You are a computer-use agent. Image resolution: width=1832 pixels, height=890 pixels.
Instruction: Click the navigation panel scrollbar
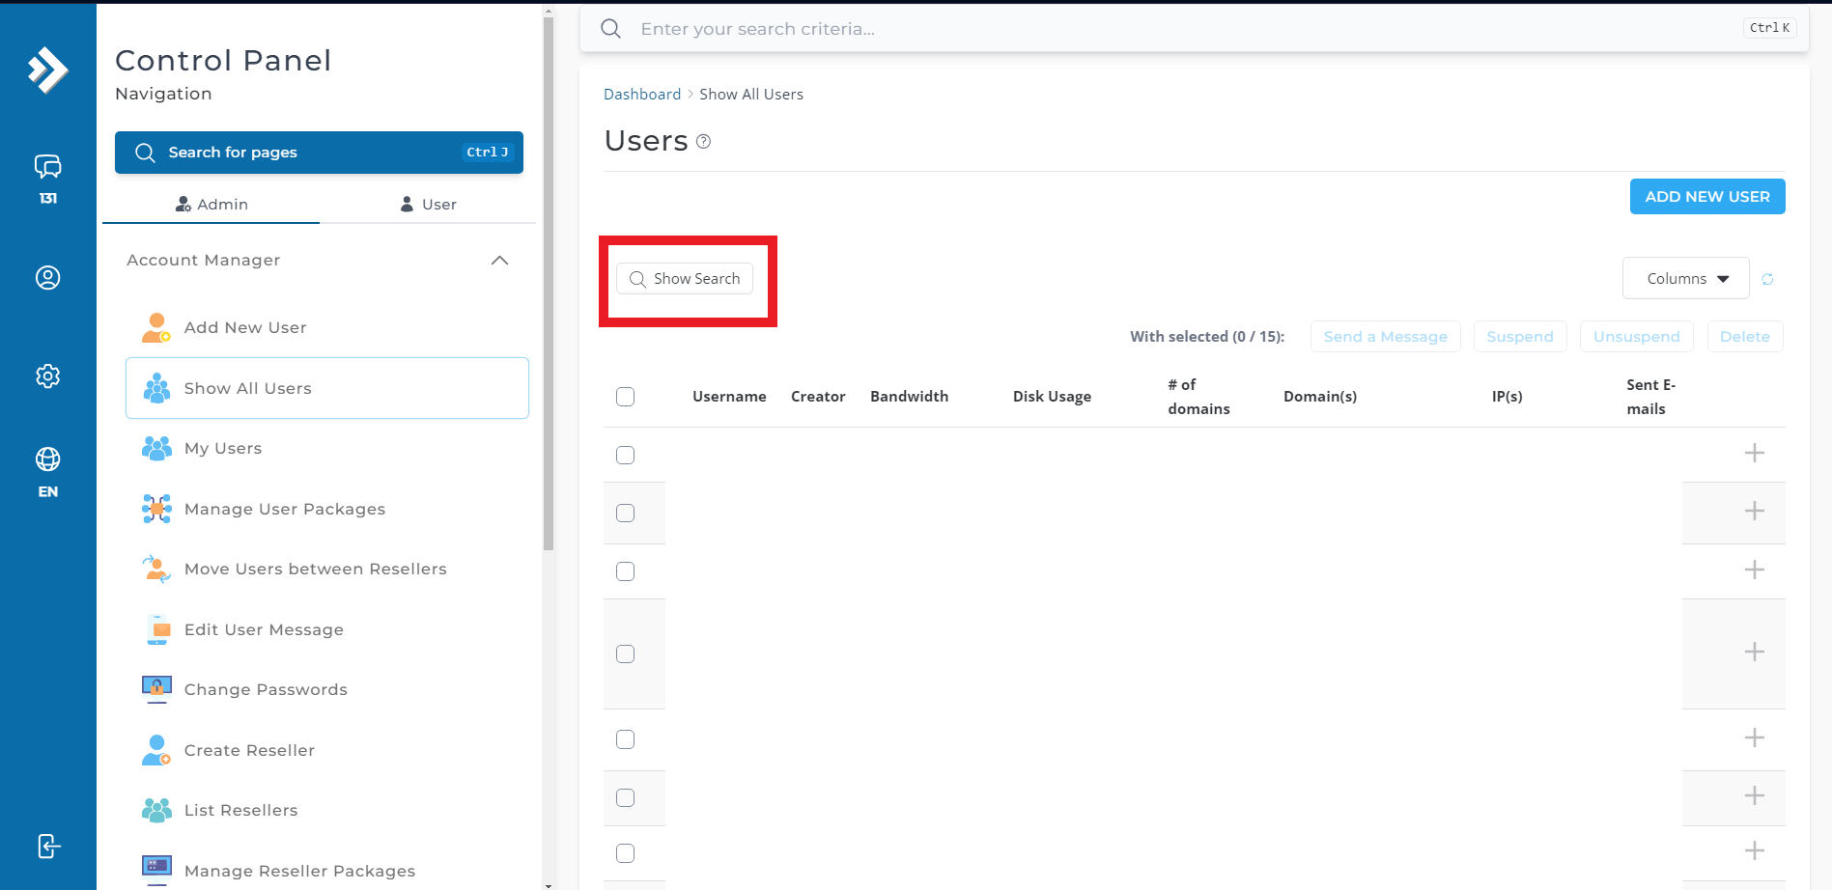[x=549, y=285]
